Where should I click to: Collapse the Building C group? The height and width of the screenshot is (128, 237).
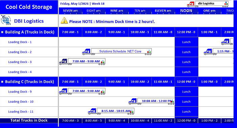2,82
